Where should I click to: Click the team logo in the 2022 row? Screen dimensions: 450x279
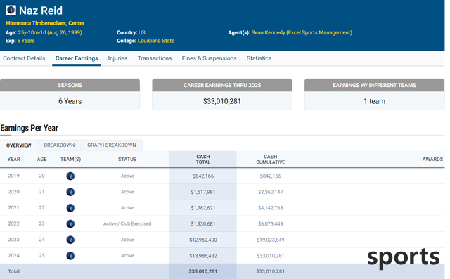click(70, 223)
